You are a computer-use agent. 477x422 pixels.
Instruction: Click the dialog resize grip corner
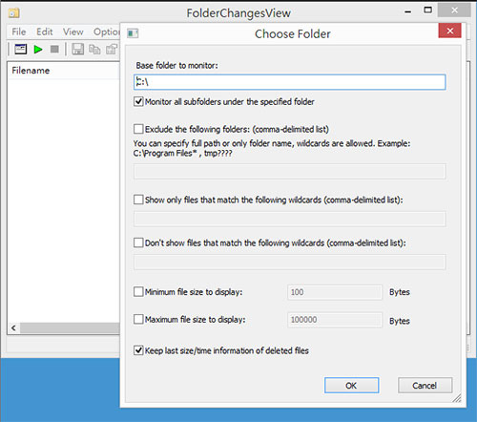tap(457, 398)
